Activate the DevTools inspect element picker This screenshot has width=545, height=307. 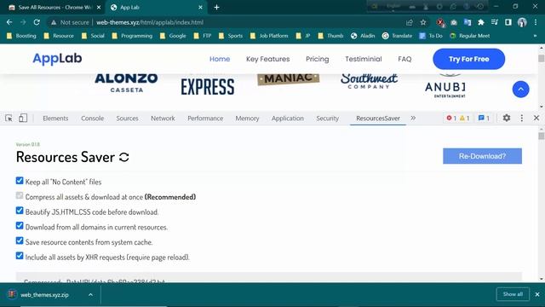[9, 118]
